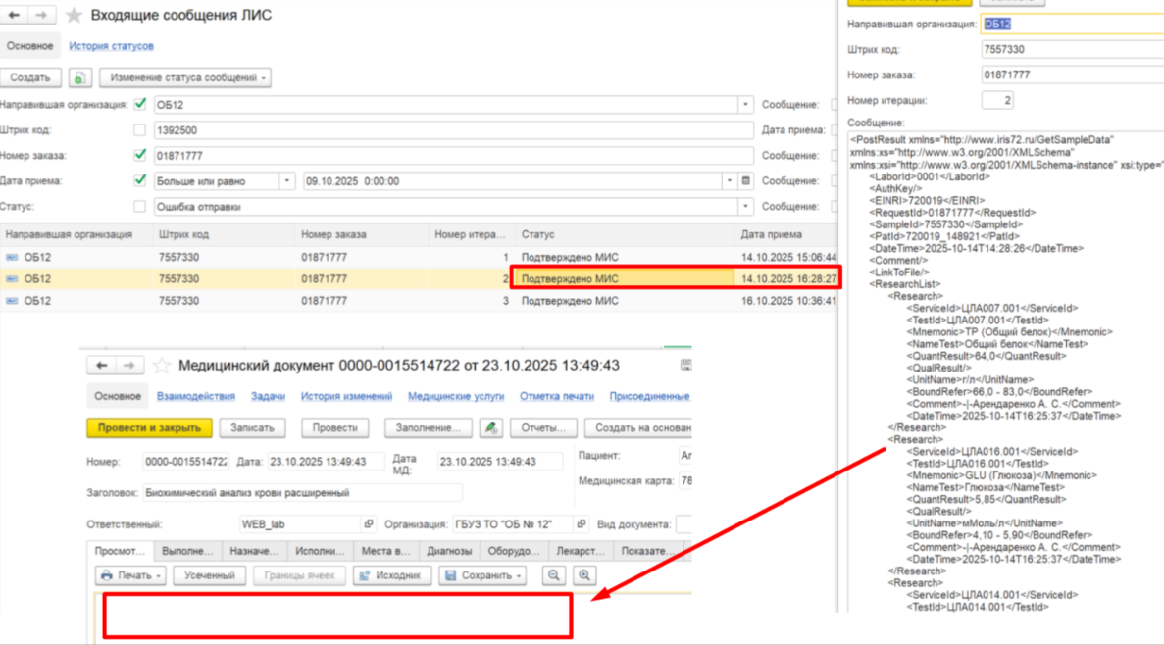Viewport: 1164px width, 645px height.
Task: Enable the Статус filter checkbox
Action: (x=139, y=207)
